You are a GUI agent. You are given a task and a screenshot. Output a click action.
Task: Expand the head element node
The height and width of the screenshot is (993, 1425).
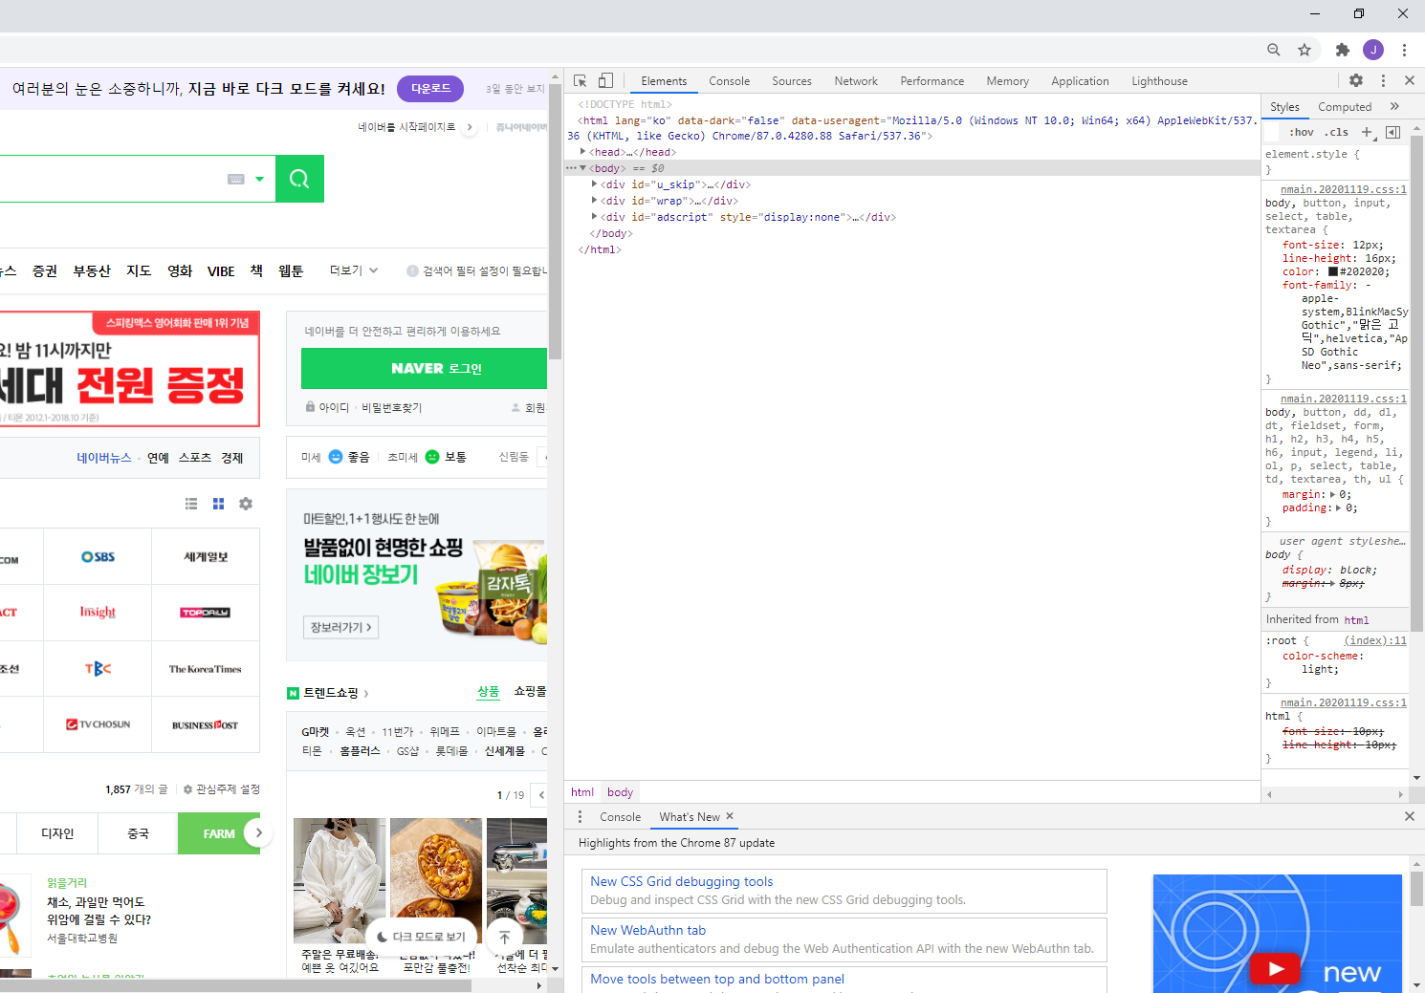[582, 151]
